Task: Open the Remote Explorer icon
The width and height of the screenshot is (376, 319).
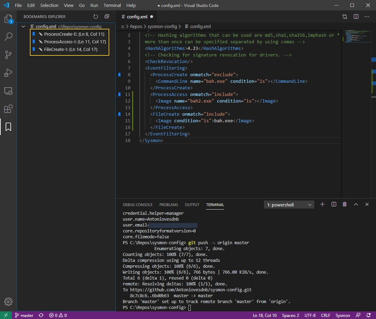Action: (8, 91)
